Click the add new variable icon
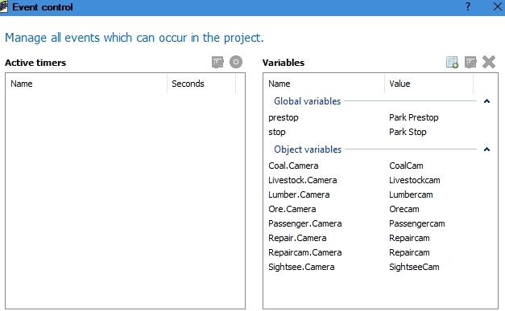Viewport: 505px width, 311px height. coord(452,62)
